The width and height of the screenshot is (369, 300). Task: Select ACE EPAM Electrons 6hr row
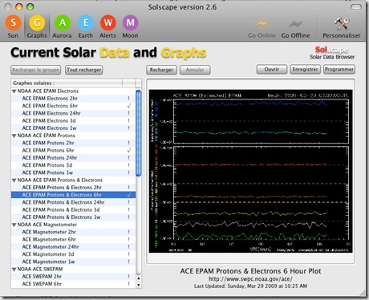73,106
